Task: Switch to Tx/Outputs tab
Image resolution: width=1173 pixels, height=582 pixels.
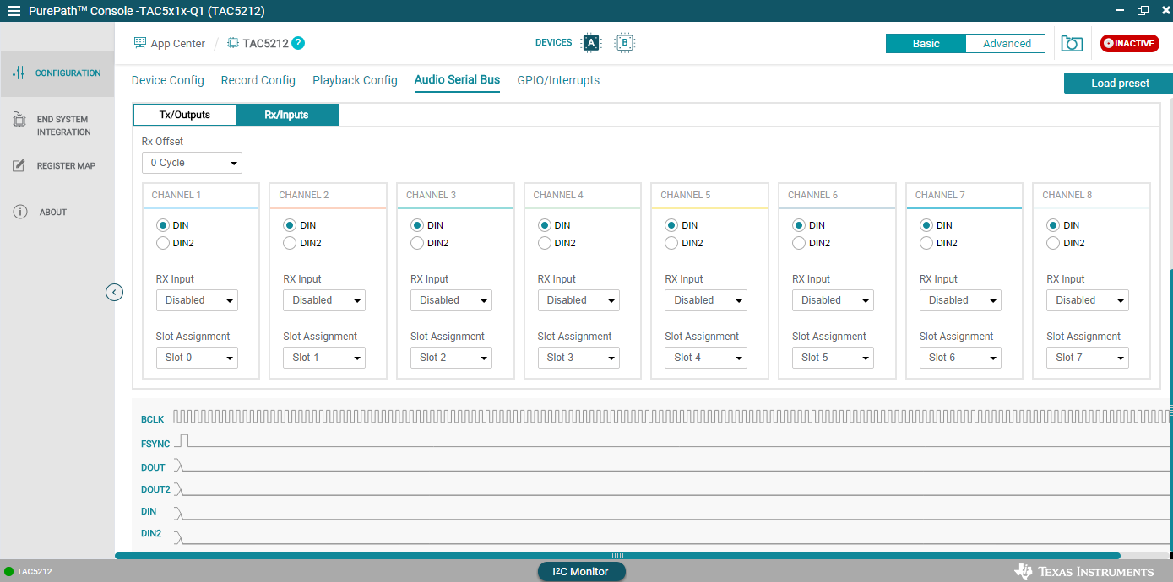Action: 184,115
